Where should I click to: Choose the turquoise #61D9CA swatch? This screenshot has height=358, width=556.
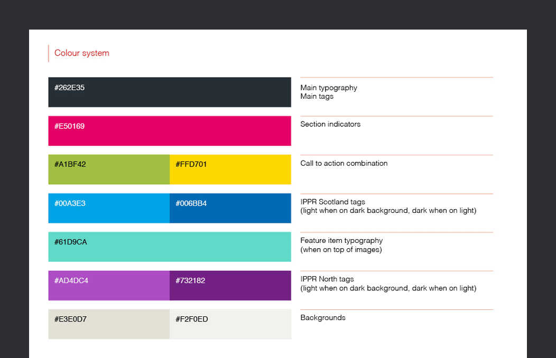click(169, 247)
